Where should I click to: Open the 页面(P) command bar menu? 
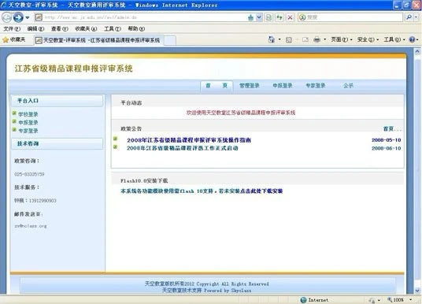click(x=341, y=40)
